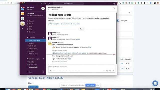
Task: Open the general channel
Action: 31,43
